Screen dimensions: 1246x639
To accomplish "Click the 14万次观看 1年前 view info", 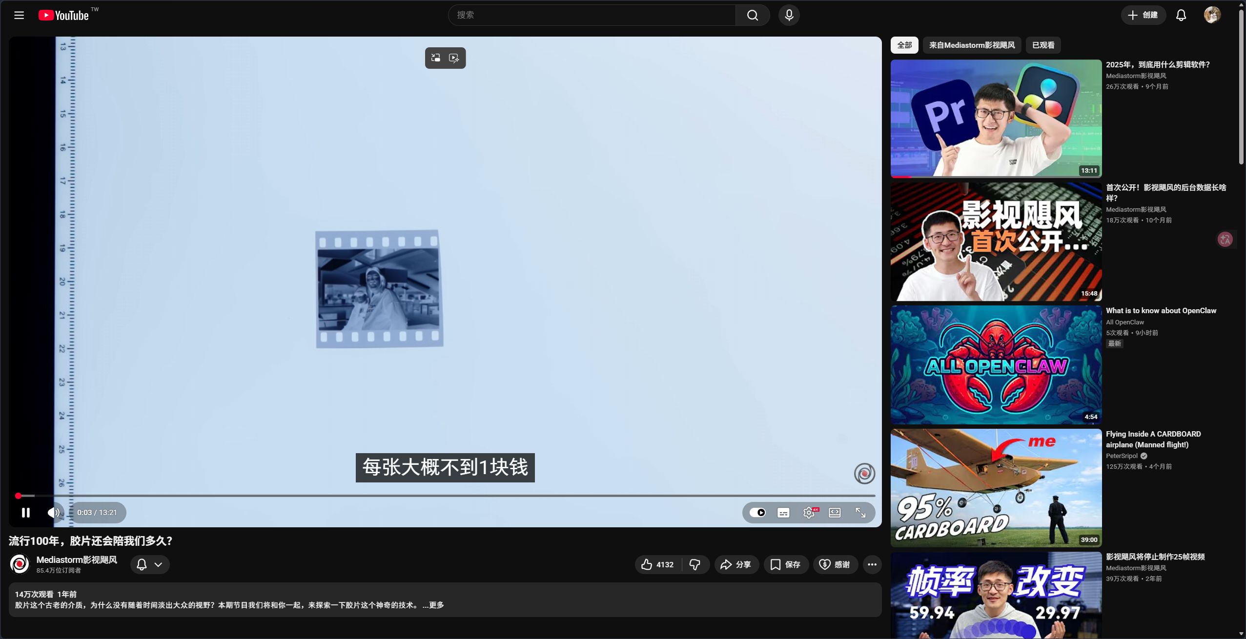I will [46, 595].
